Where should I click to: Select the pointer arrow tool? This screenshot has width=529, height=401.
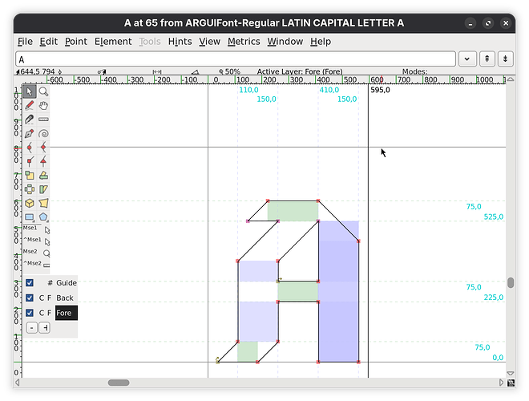30,91
